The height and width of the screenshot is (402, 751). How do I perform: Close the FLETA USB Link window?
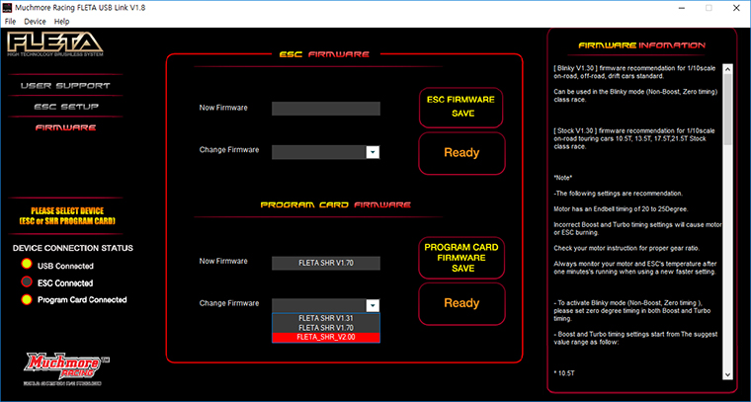(x=735, y=8)
